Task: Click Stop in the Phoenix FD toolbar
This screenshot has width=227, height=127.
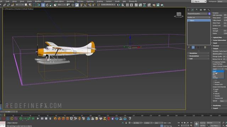Action: (46, 119)
